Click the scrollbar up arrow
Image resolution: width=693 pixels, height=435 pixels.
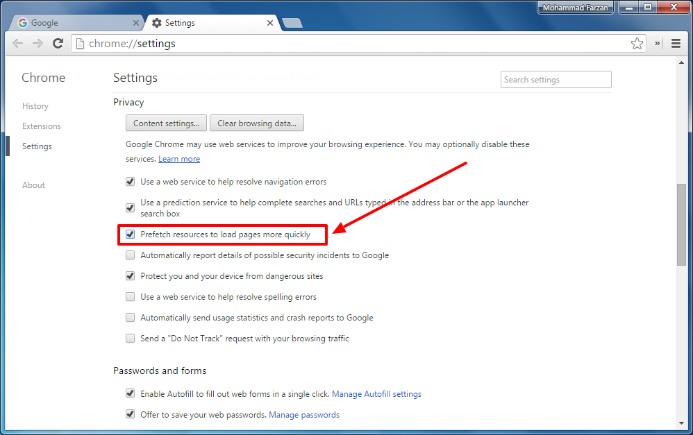tap(681, 62)
